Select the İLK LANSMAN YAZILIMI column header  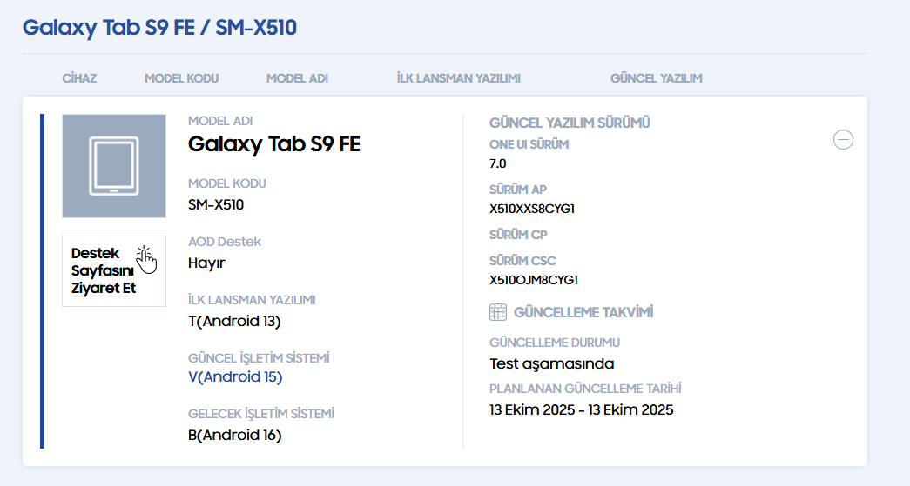(458, 78)
